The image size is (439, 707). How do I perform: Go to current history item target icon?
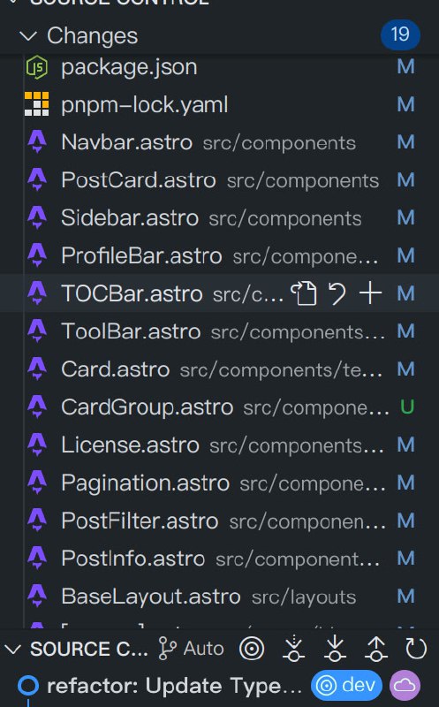252,649
